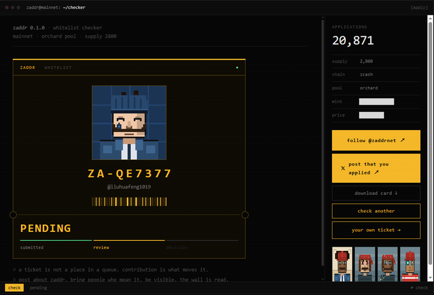This screenshot has height=295, width=434.
Task: Select the ZADDR tab on the card
Action: click(27, 68)
